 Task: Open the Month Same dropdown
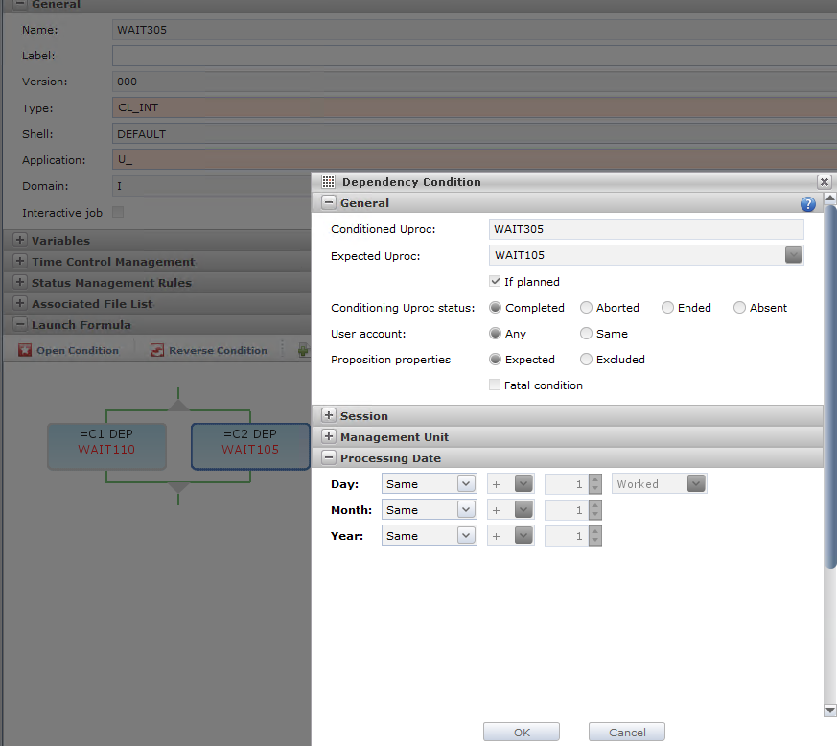tap(466, 510)
